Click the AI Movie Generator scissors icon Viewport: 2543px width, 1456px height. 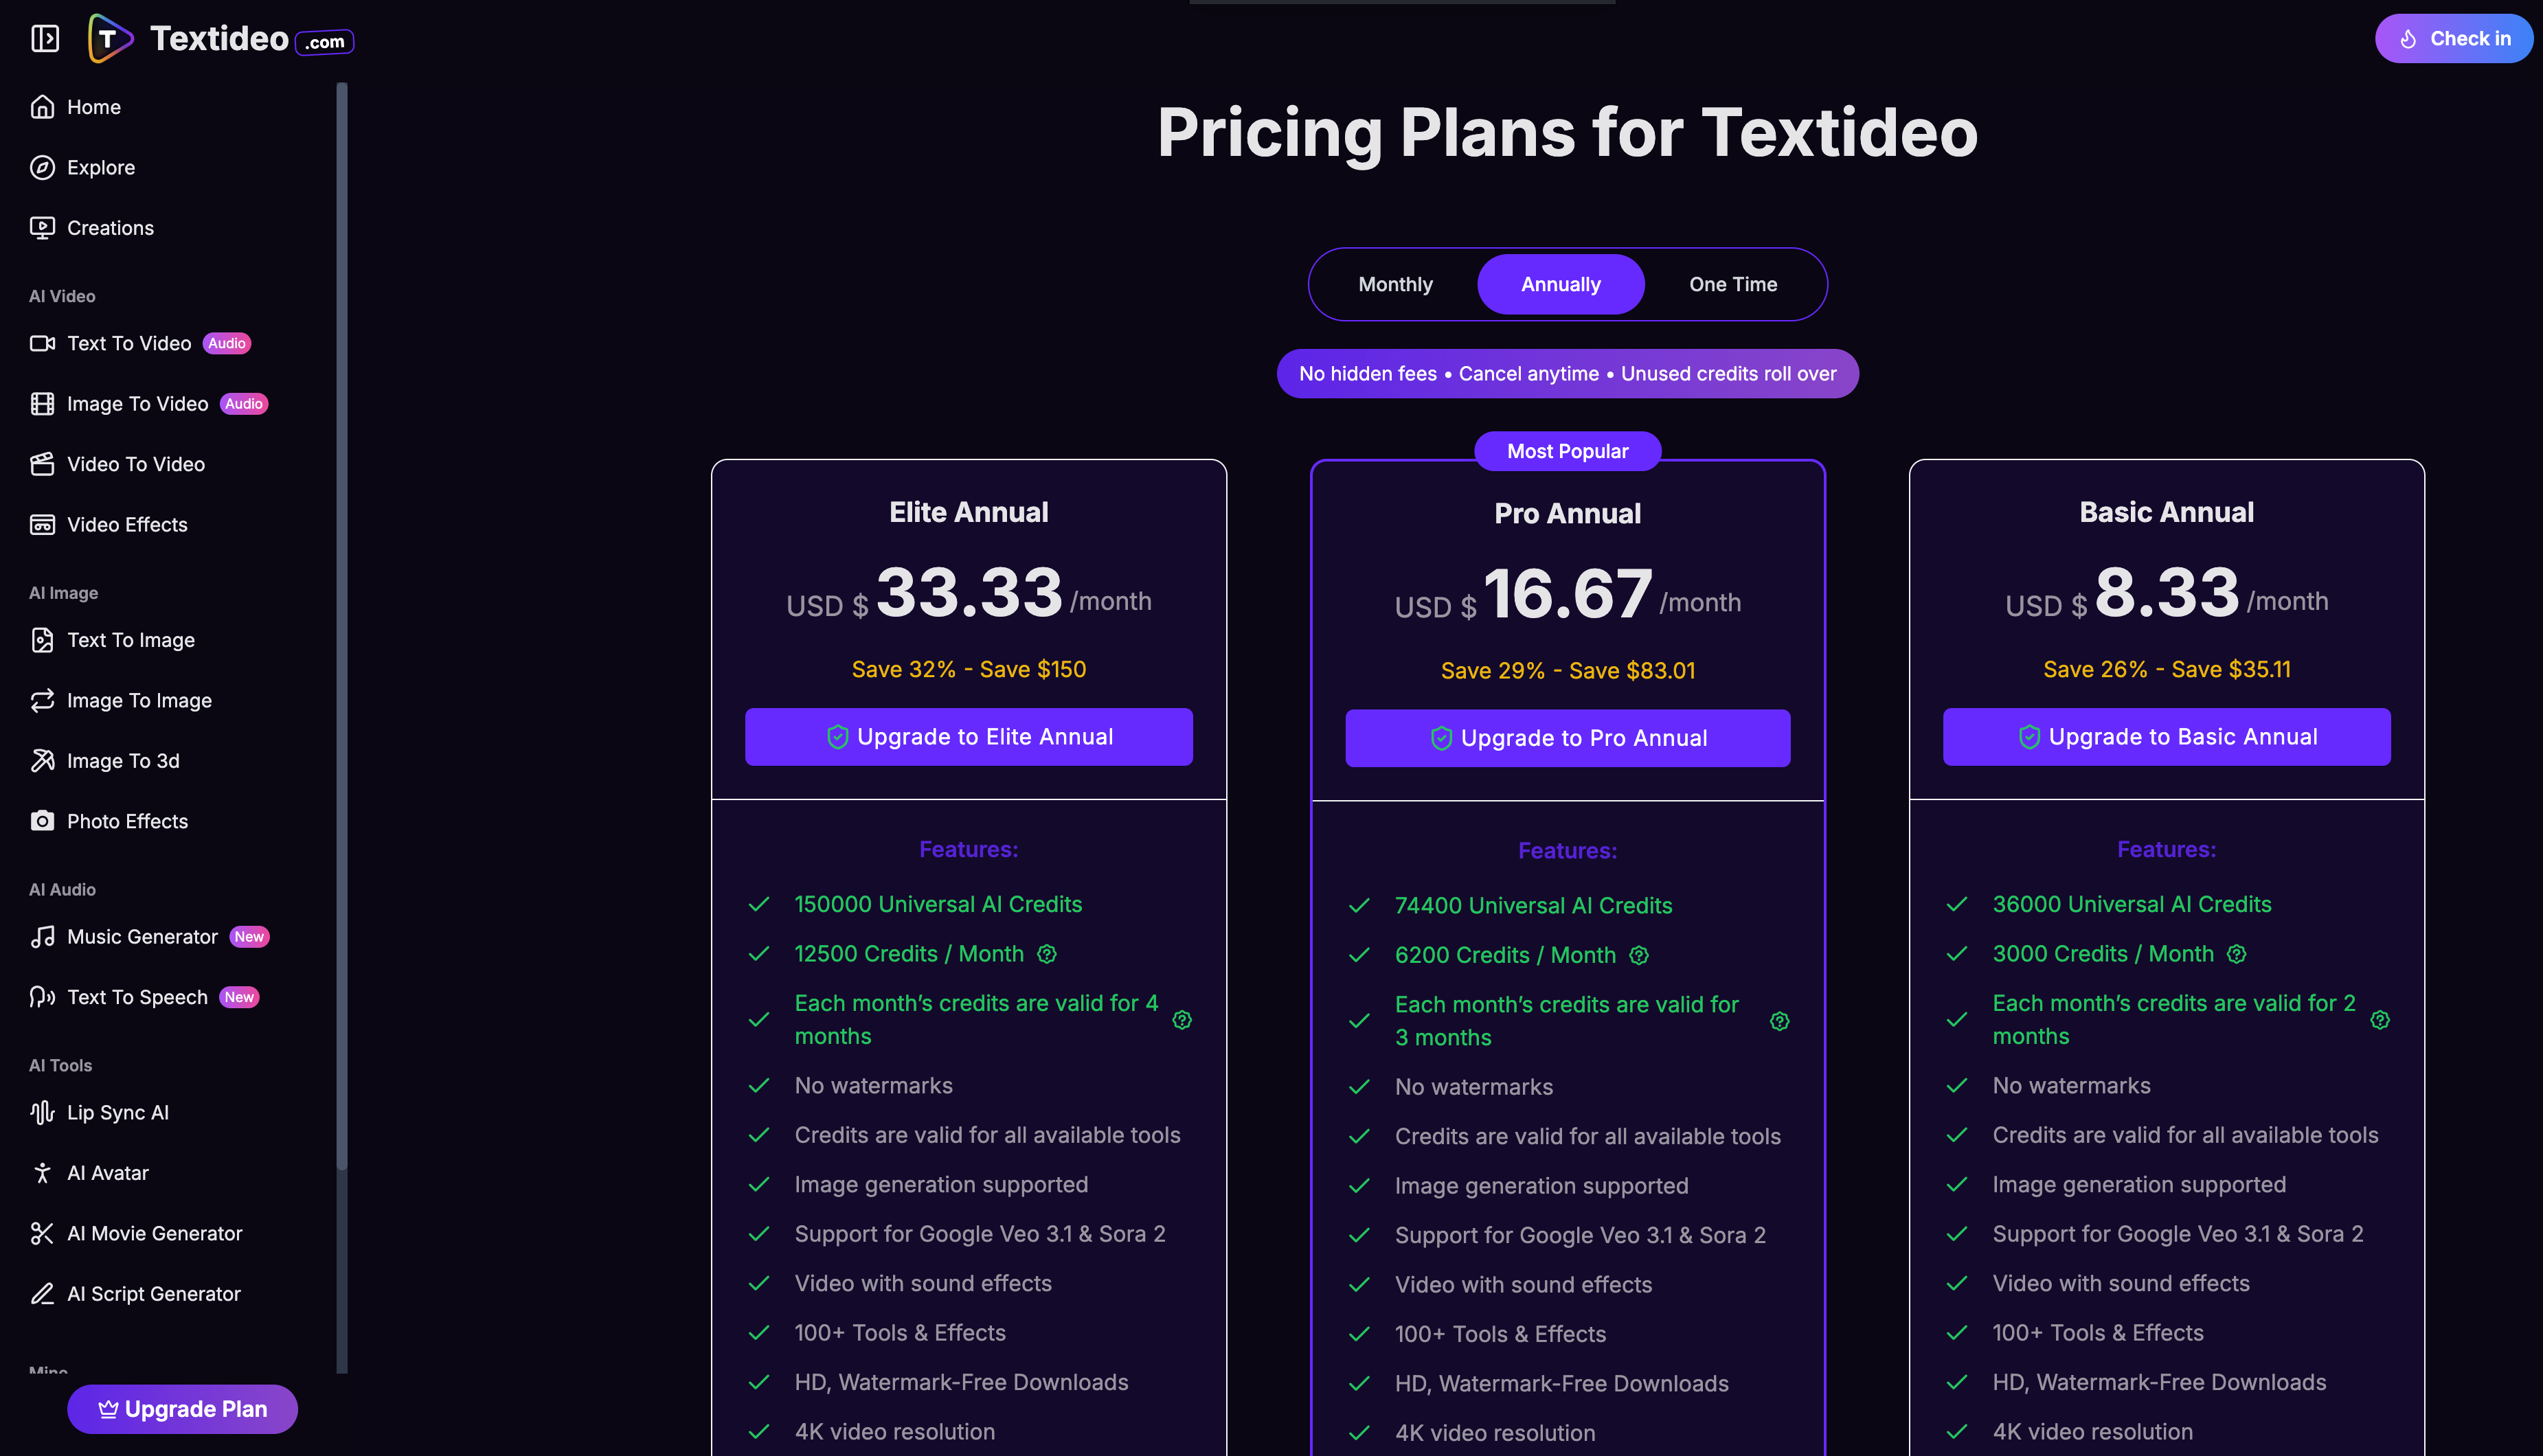coord(42,1234)
